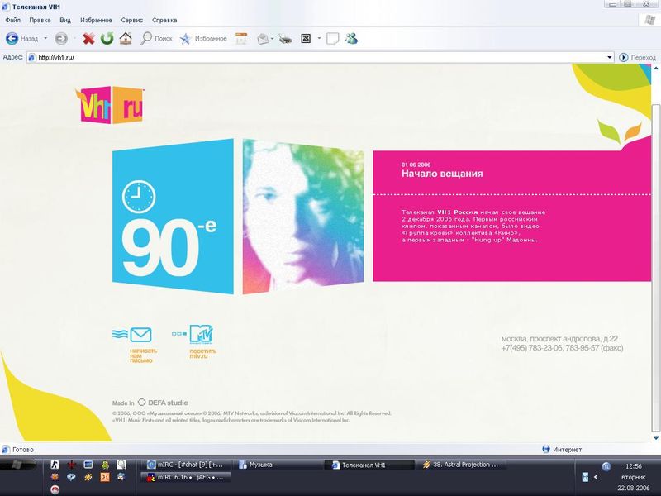Open the Правка menu
The width and height of the screenshot is (661, 496).
pyautogui.click(x=40, y=20)
